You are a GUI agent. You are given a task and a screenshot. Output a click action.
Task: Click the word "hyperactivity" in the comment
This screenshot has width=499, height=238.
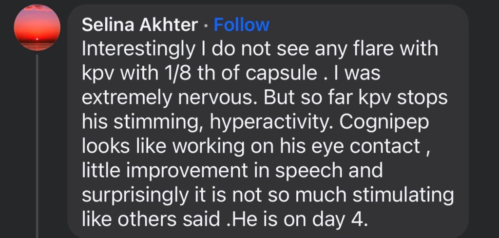point(261,121)
